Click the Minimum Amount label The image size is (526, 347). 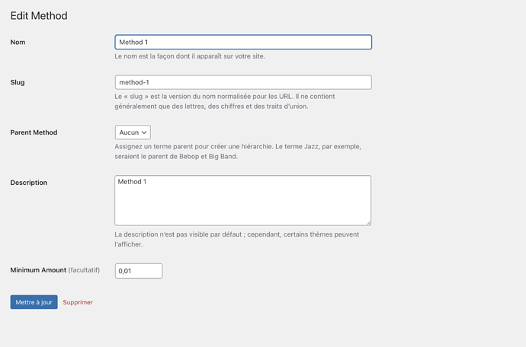(x=38, y=270)
